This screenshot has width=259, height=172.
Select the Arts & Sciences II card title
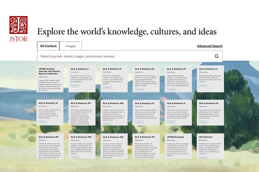coord(112,69)
